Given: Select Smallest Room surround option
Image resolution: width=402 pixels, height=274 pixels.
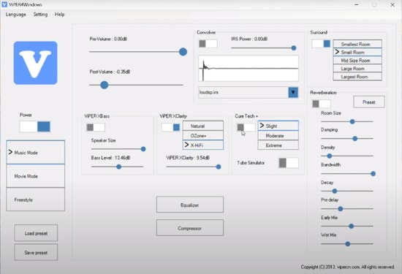Looking at the screenshot, I should 357,44.
